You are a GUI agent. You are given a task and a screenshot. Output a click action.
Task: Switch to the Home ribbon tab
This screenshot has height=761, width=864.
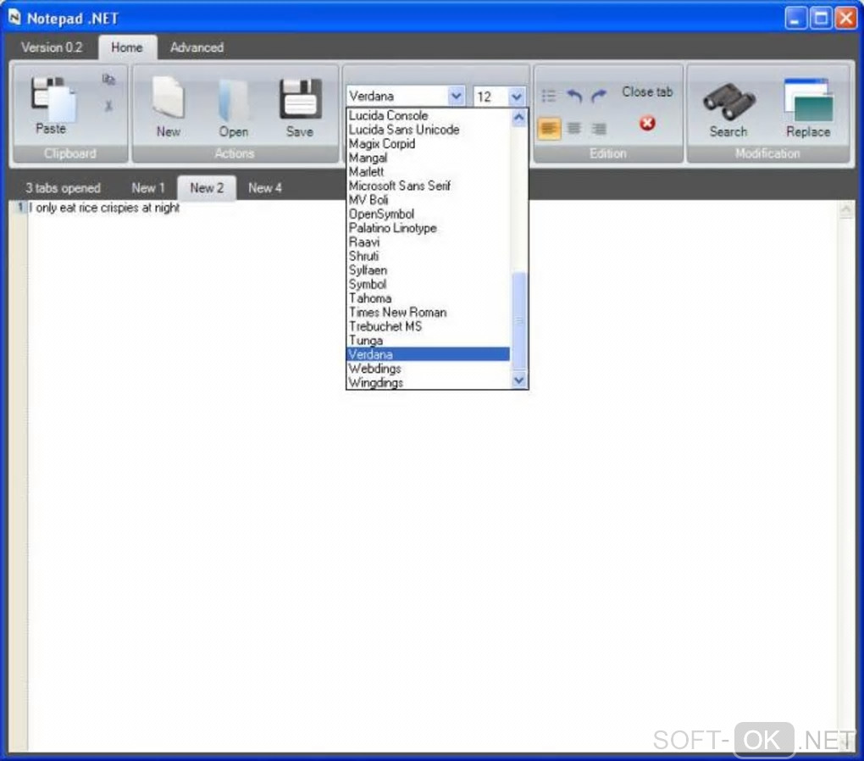tap(127, 47)
